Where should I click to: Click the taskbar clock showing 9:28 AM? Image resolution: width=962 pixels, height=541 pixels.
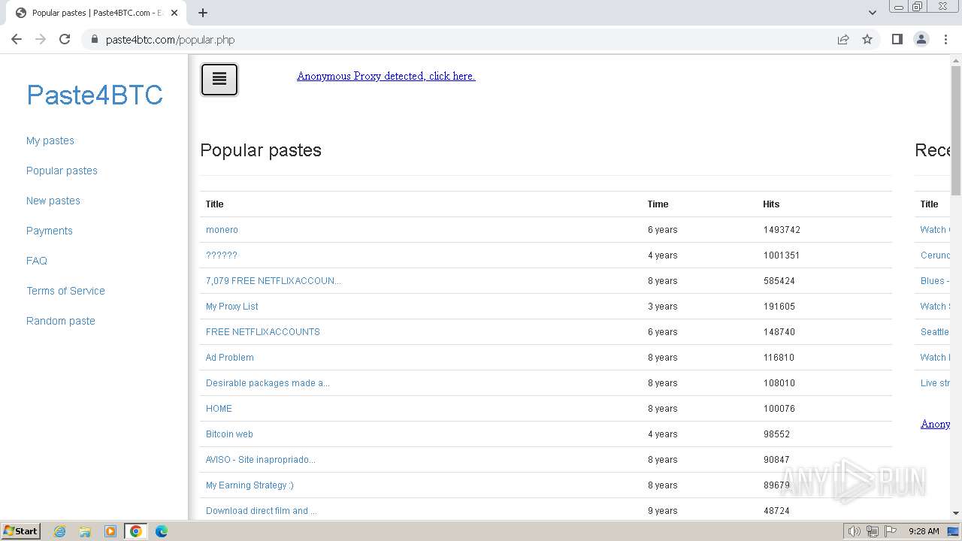click(x=923, y=531)
